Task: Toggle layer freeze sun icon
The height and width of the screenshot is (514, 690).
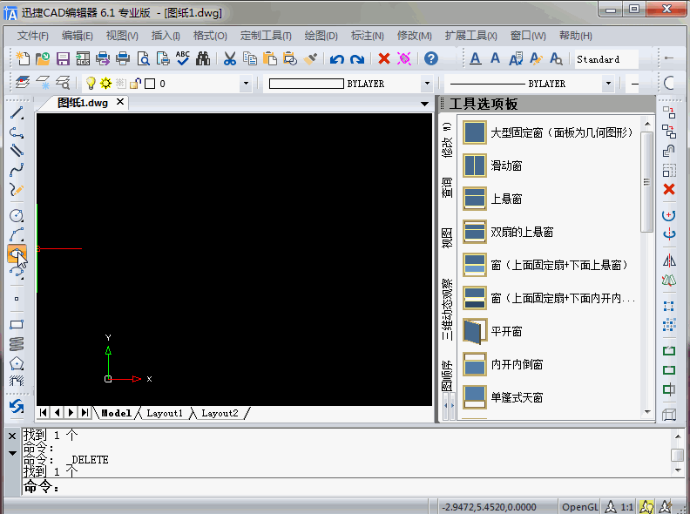Action: coord(105,83)
